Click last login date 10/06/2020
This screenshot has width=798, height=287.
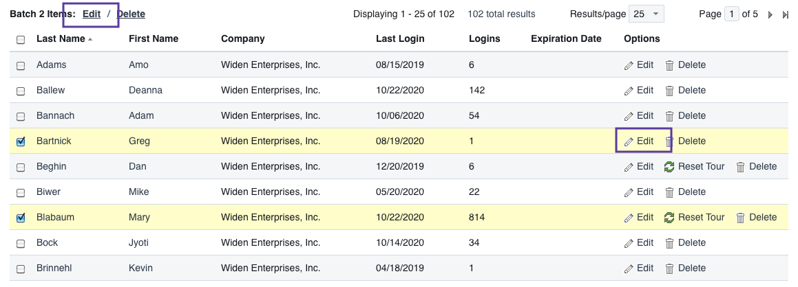[x=400, y=115]
